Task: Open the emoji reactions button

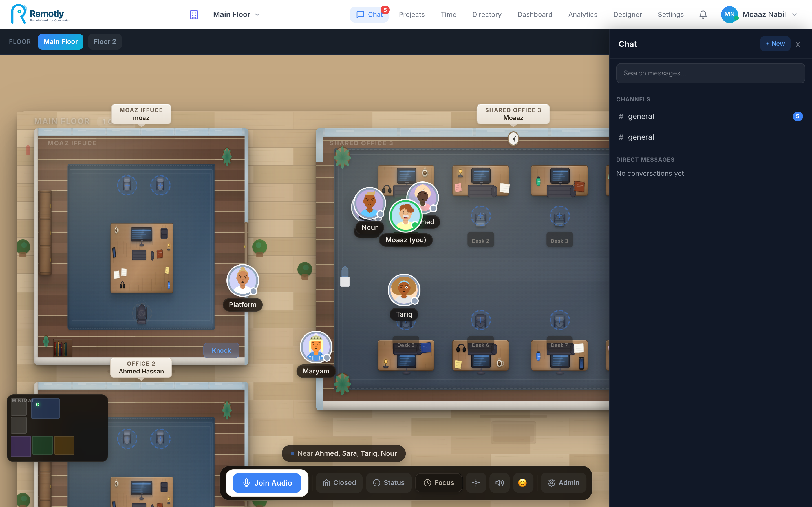Action: point(522,482)
